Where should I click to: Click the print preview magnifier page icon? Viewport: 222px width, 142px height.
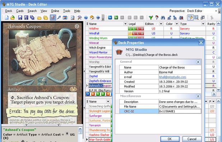[x=73, y=18]
